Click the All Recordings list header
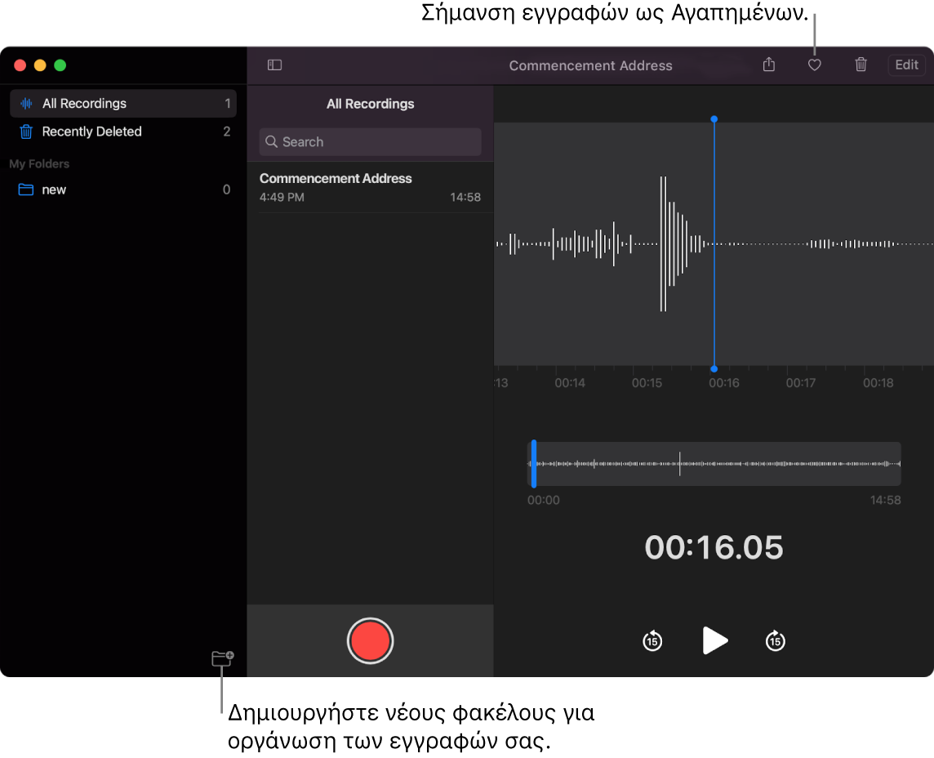The height and width of the screenshot is (758, 934). pos(370,104)
